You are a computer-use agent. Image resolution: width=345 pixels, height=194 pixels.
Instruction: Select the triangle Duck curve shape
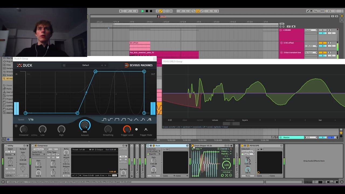pos(136,120)
